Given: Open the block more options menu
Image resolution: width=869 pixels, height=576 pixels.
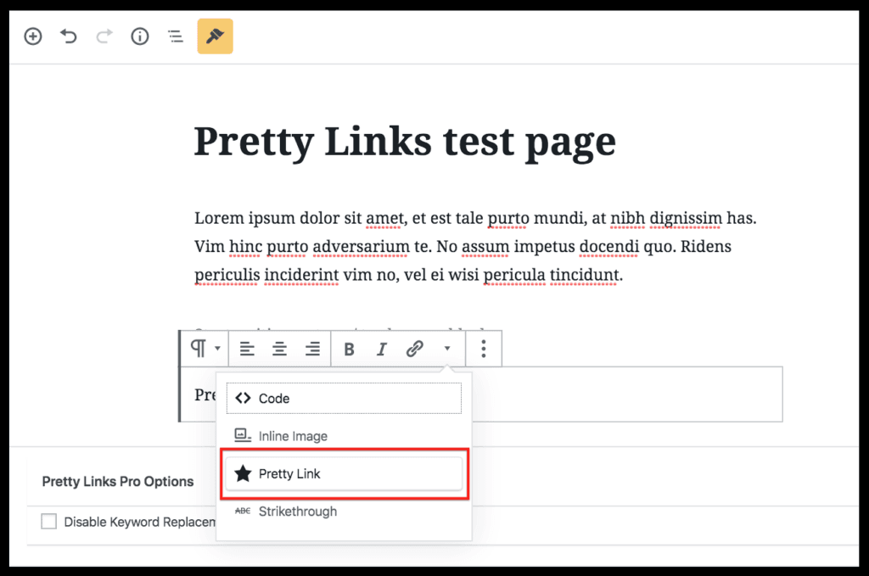Looking at the screenshot, I should tap(484, 349).
